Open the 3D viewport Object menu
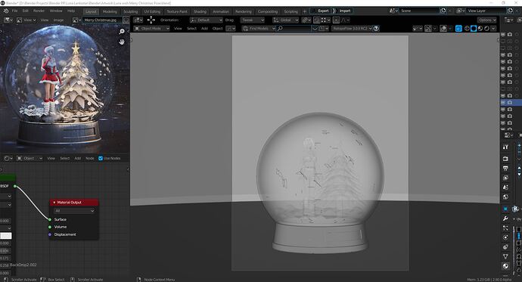Viewport: 522px width, 282px height. click(217, 29)
